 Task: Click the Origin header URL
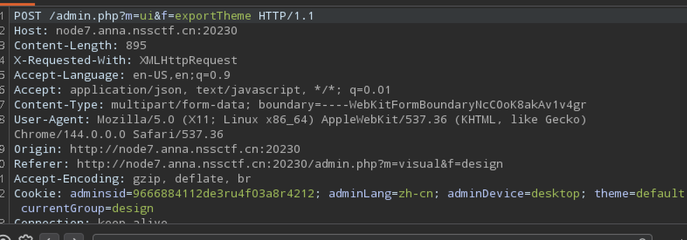tap(185, 149)
